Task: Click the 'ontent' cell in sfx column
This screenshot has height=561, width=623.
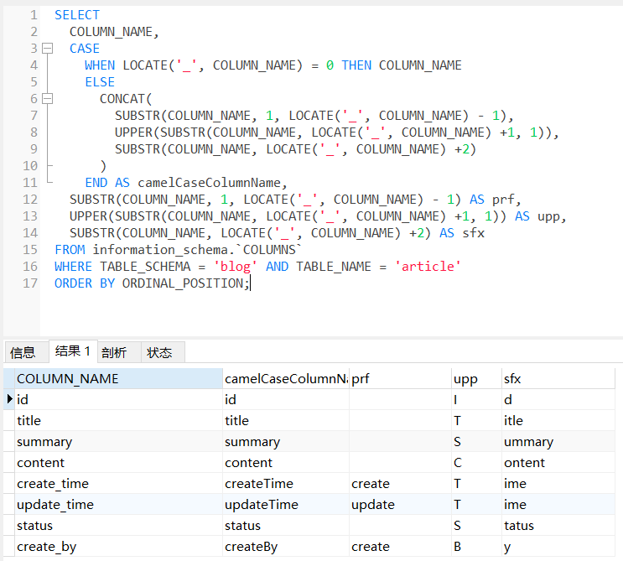Action: (x=558, y=463)
